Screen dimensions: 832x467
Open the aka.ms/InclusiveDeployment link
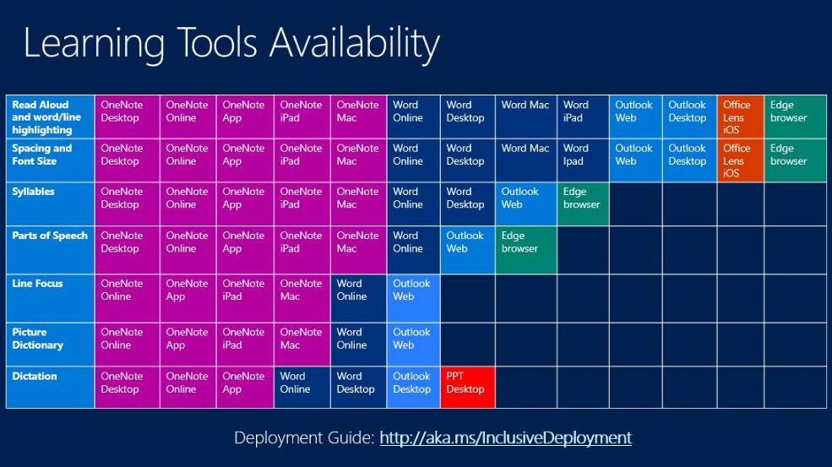506,437
